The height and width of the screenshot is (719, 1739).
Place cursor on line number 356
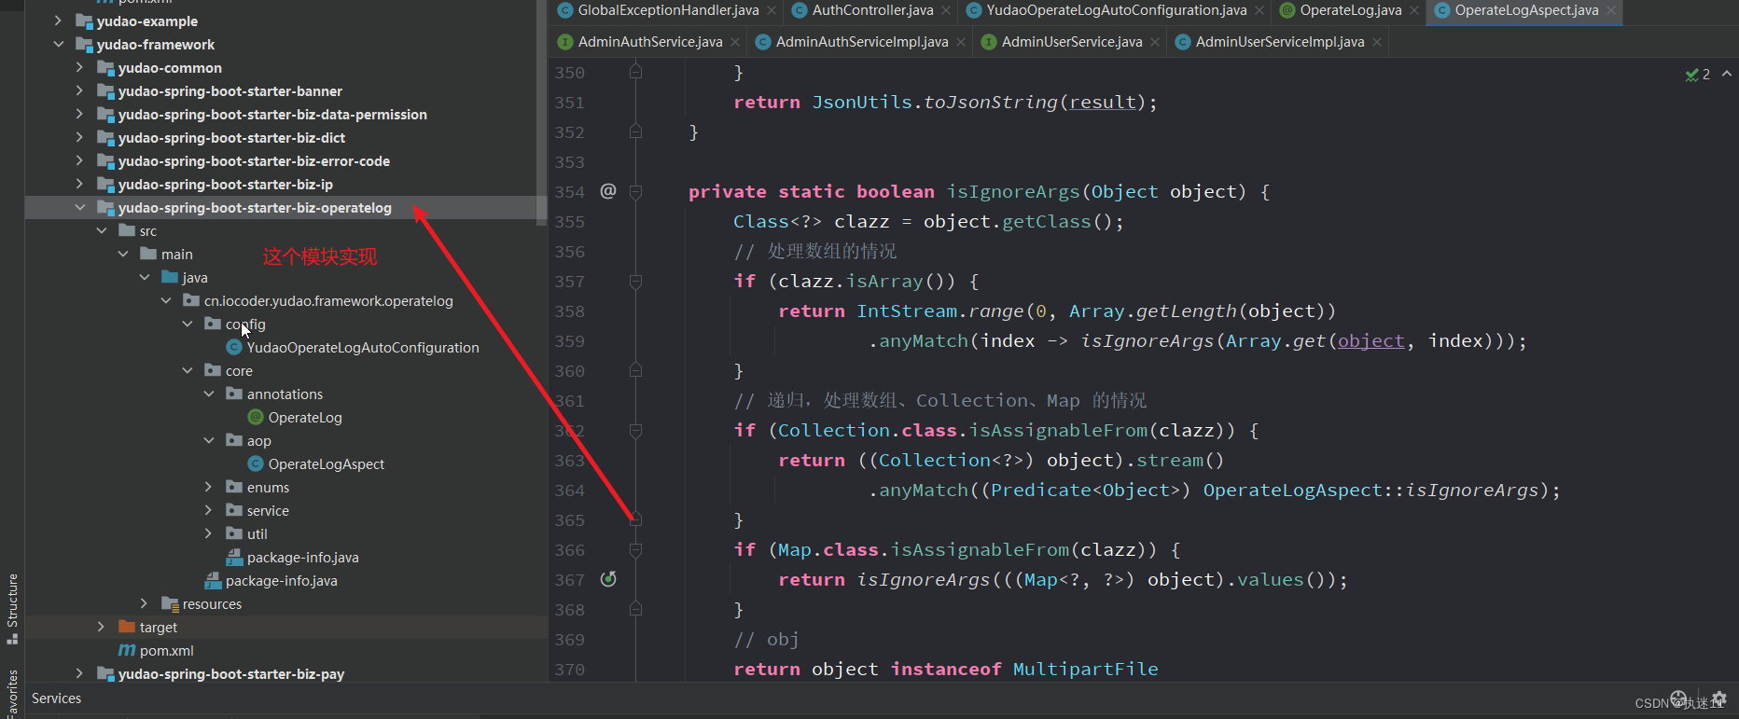570,252
